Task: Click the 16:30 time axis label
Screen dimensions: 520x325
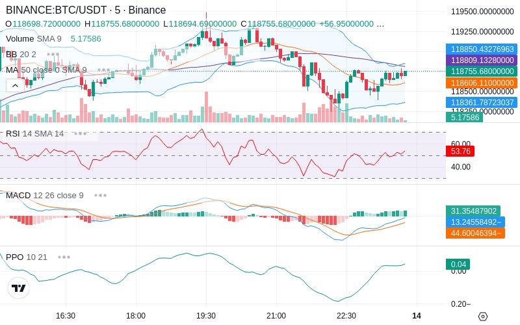Action: coord(66,316)
